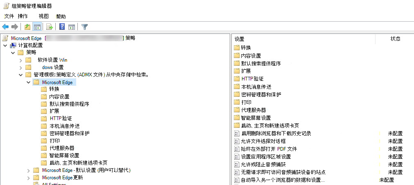Click folder icon beside 密码管理器和保护 in tree
414x185 pixels.
coord(44,133)
